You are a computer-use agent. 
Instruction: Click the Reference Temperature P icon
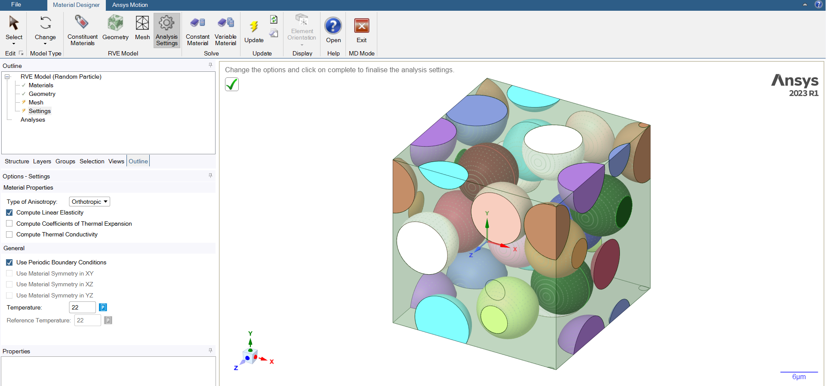108,320
